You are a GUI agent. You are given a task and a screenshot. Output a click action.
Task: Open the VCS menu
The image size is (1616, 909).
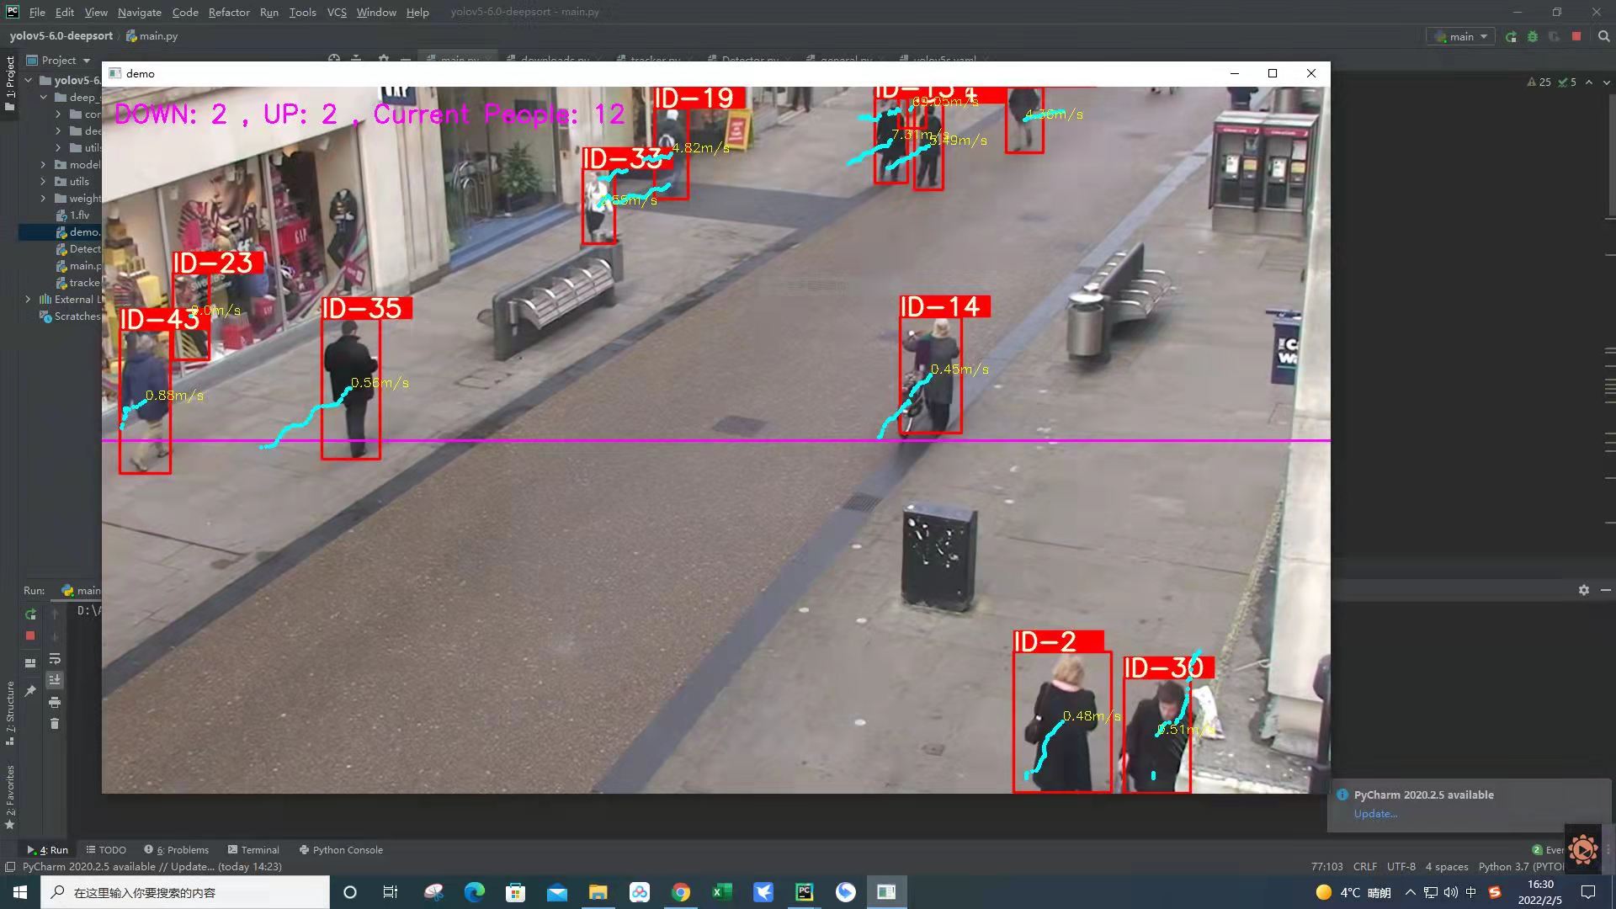(x=337, y=12)
